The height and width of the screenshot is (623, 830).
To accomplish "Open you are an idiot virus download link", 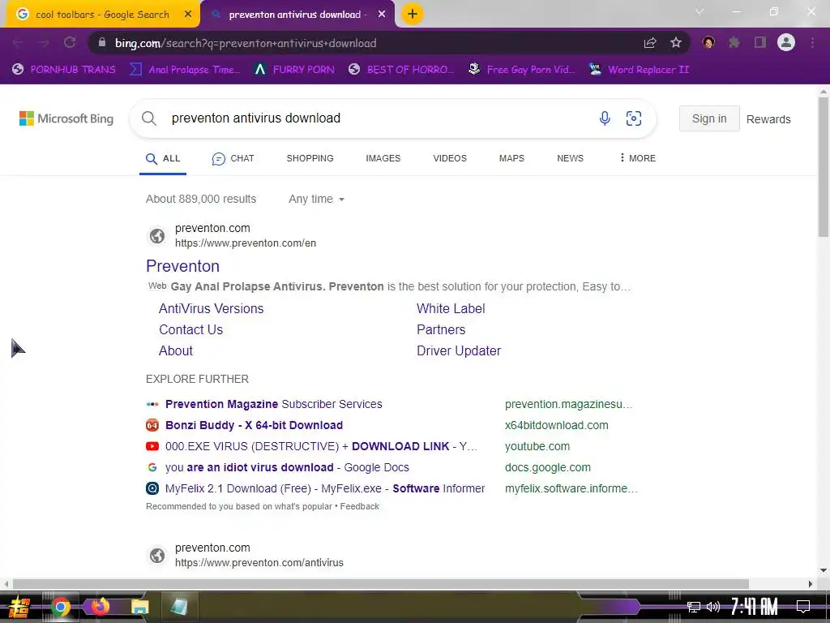I will click(287, 468).
